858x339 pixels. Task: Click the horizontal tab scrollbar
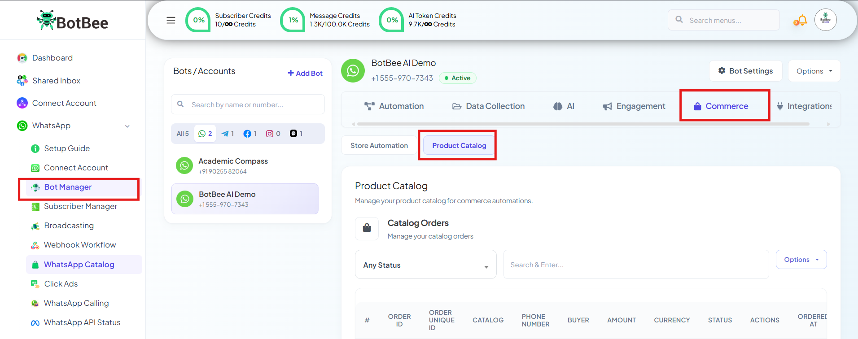pyautogui.click(x=583, y=124)
